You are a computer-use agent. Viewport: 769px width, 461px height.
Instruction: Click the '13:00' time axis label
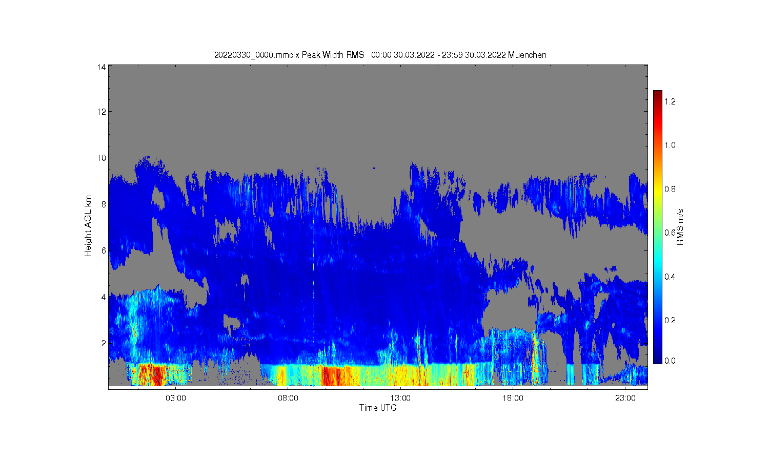(x=400, y=399)
